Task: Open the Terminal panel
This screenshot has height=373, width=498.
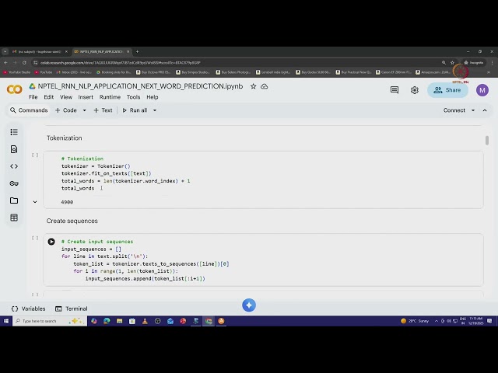Action: (x=72, y=309)
